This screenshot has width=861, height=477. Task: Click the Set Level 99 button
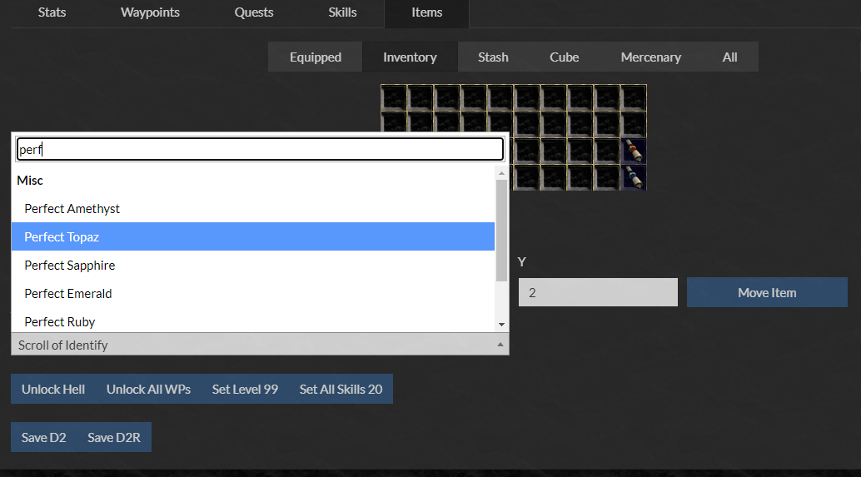[245, 389]
